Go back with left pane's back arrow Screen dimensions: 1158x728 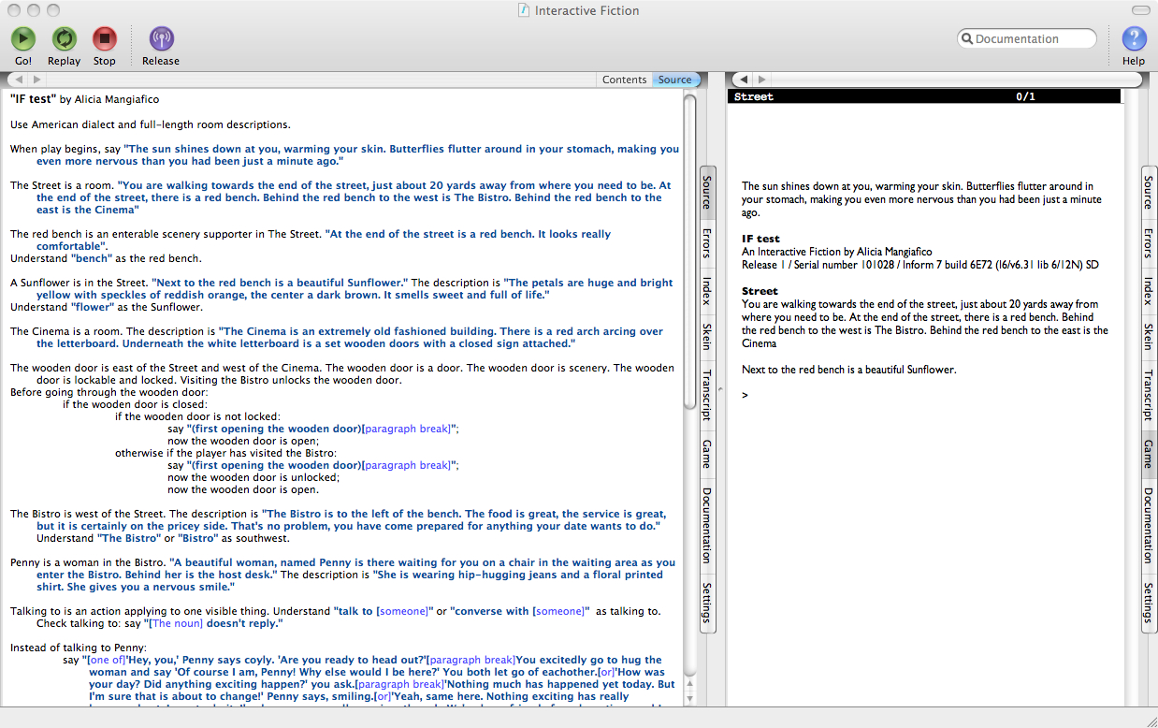point(18,80)
